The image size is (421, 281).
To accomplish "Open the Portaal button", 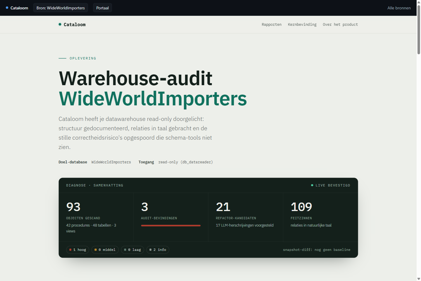I will (x=102, y=8).
